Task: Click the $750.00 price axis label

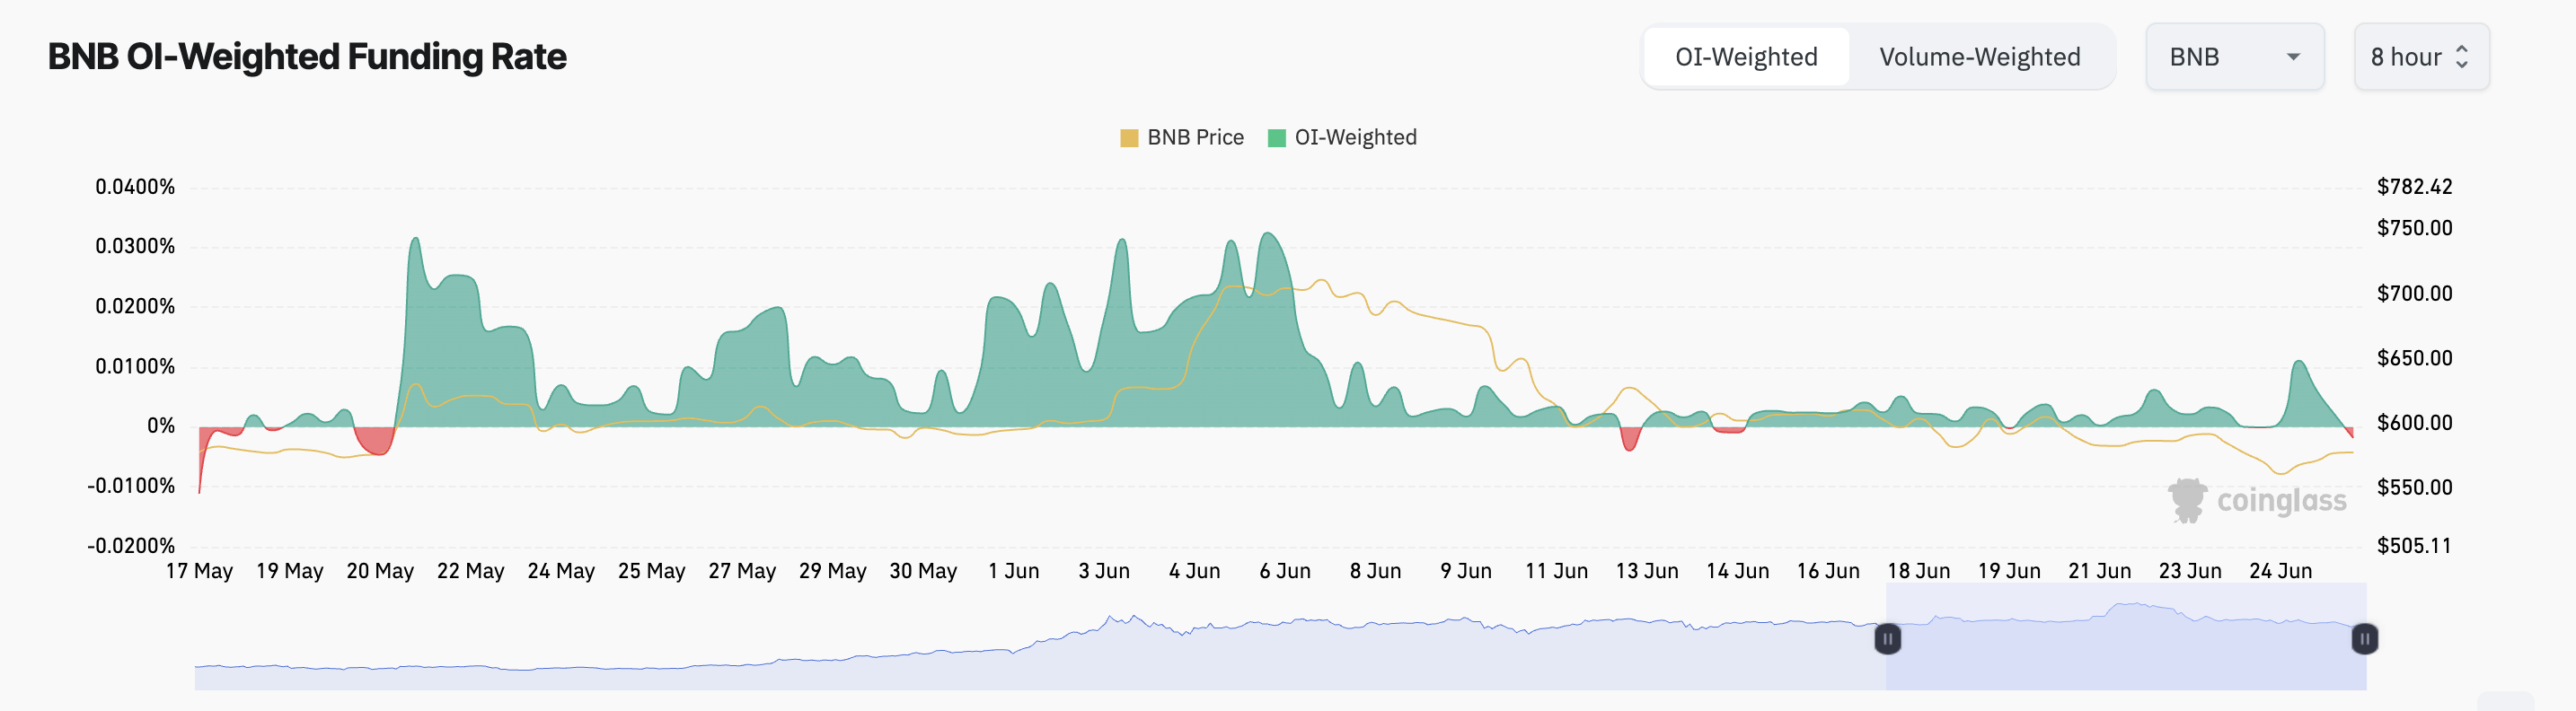Action: tap(2414, 228)
